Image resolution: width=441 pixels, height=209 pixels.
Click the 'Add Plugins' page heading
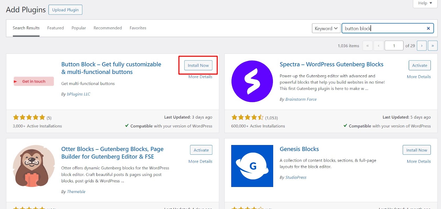(26, 10)
